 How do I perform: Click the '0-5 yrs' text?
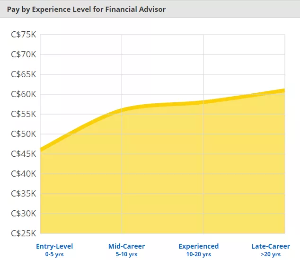54,254
